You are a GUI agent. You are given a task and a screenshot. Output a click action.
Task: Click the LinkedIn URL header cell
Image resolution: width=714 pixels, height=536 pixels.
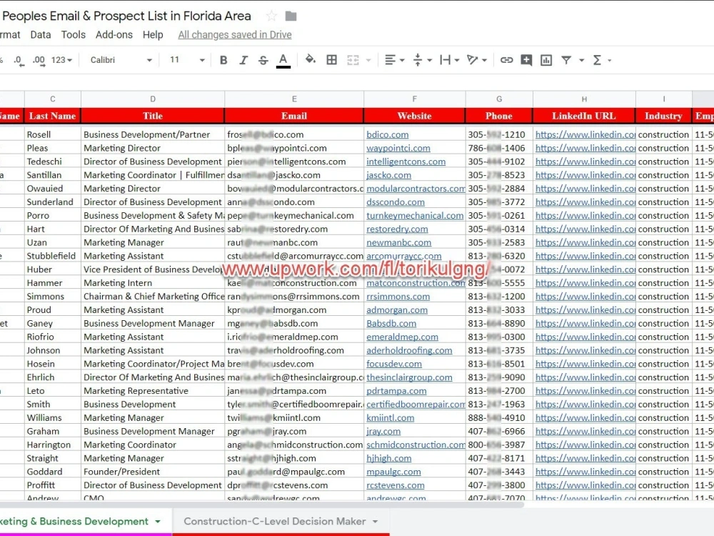584,116
